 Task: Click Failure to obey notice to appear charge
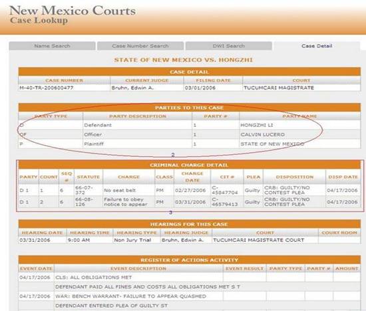coord(126,202)
